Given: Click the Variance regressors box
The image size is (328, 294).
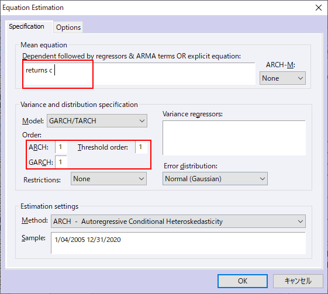Looking at the screenshot, I should click(234, 138).
